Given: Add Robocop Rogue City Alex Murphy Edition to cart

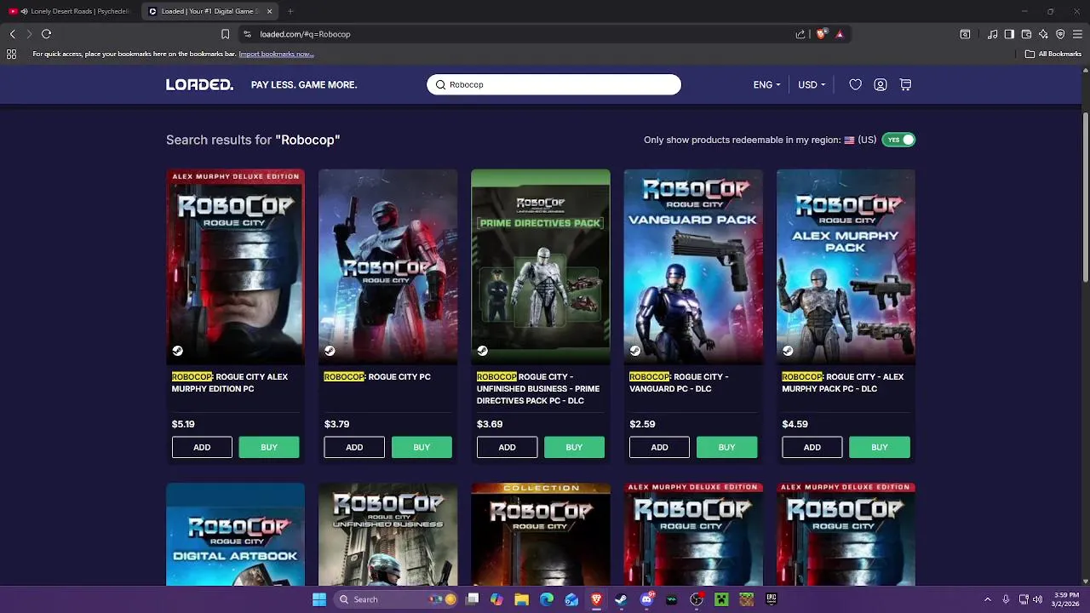Looking at the screenshot, I should 202,447.
